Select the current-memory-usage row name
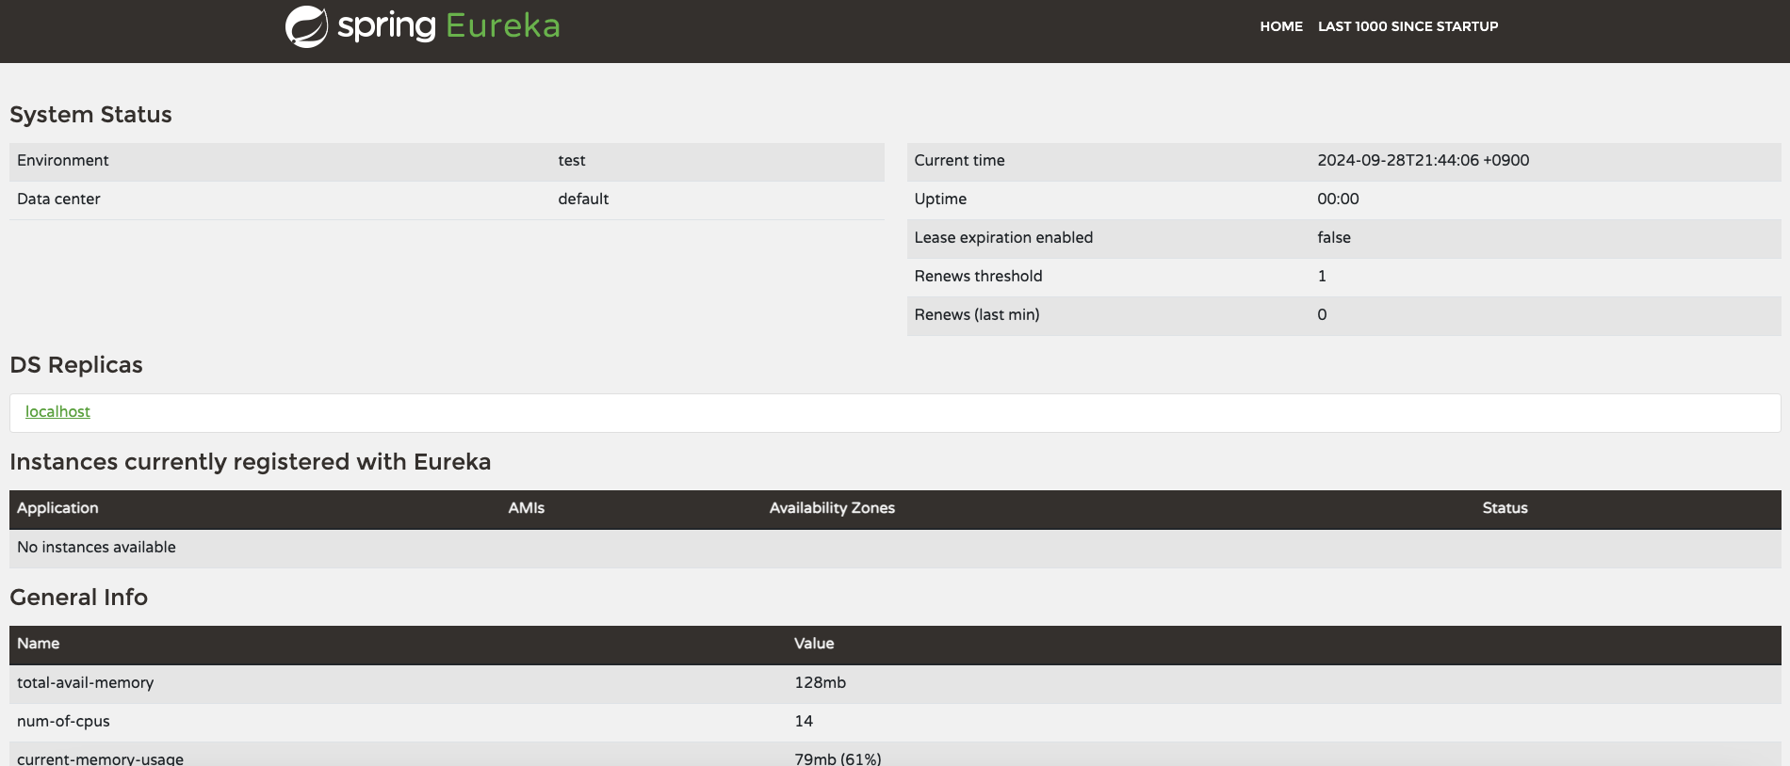This screenshot has height=766, width=1790. click(x=100, y=758)
